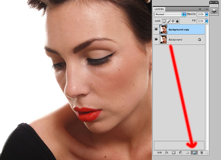
Task: Toggle Lock image pixels brush
Action: (x=169, y=21)
